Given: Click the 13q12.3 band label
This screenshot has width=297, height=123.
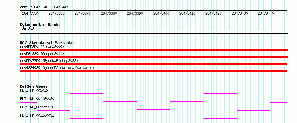Looking at the screenshot, I should (x=27, y=29).
